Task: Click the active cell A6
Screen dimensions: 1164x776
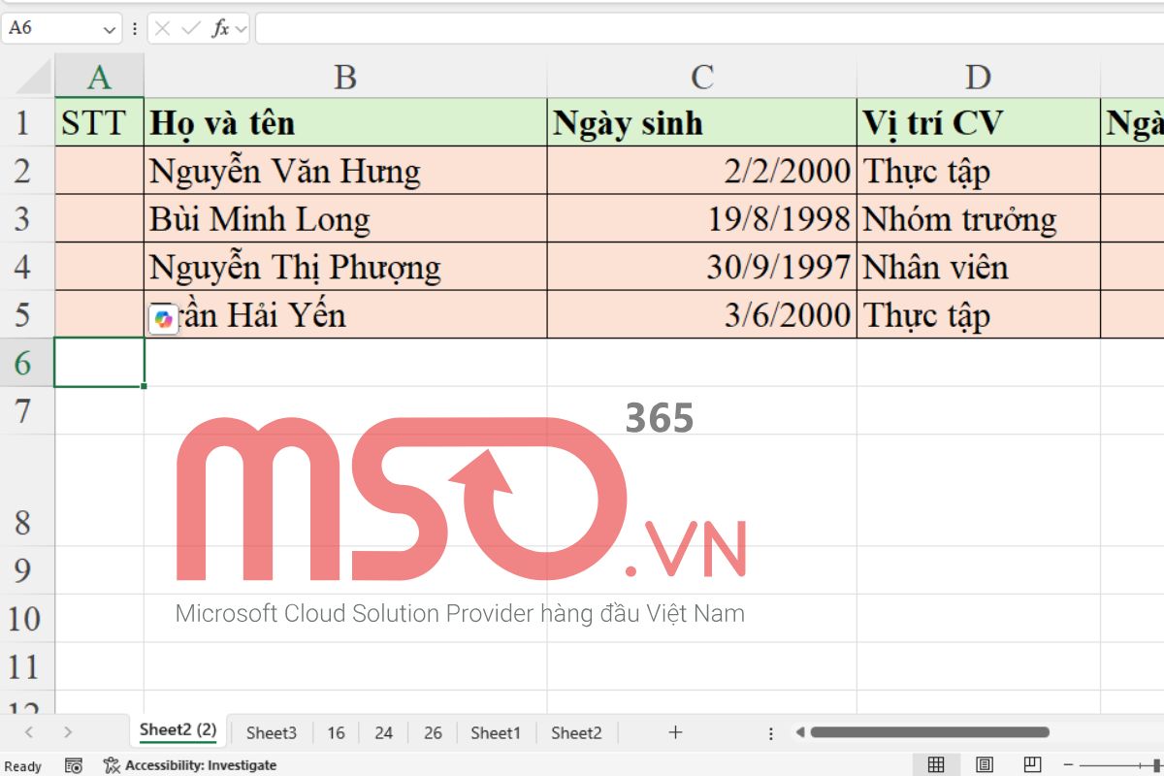Action: point(99,363)
